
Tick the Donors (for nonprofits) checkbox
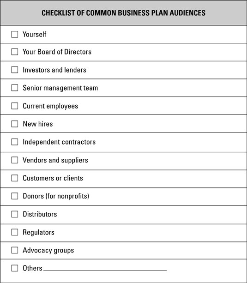click(x=15, y=196)
